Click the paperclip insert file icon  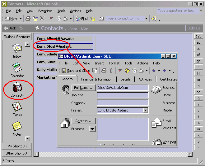pos(111,71)
